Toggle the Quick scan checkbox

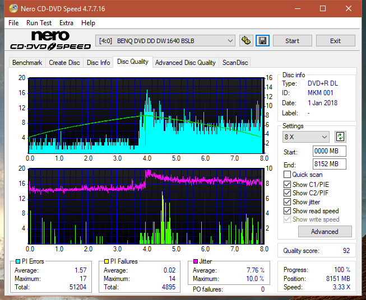[287, 175]
